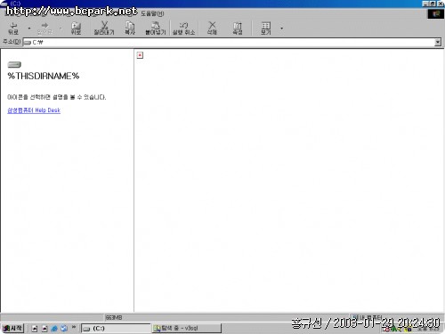Open Back button history dropdown arrow
This screenshot has width=445, height=334.
(x=29, y=29)
